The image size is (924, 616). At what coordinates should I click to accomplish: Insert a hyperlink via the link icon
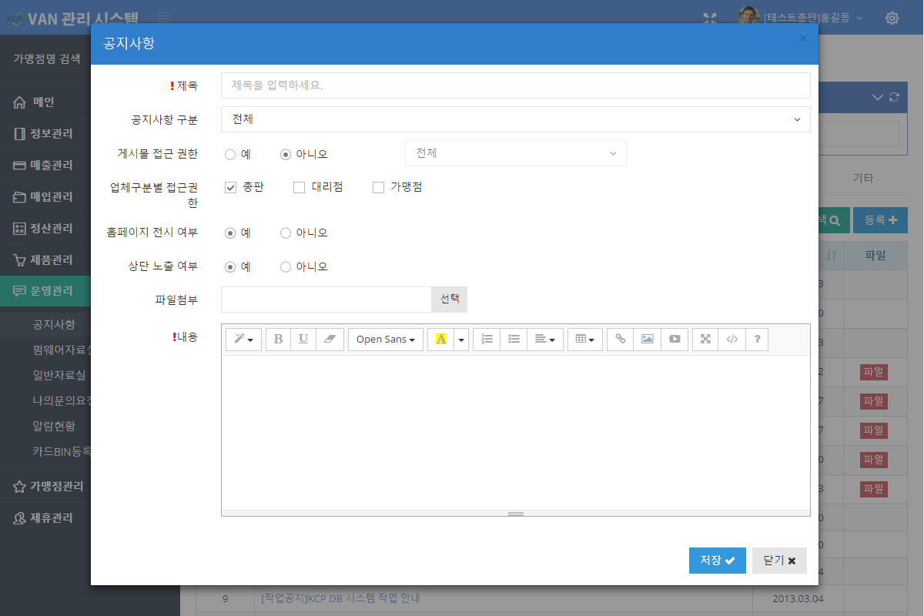coord(621,340)
